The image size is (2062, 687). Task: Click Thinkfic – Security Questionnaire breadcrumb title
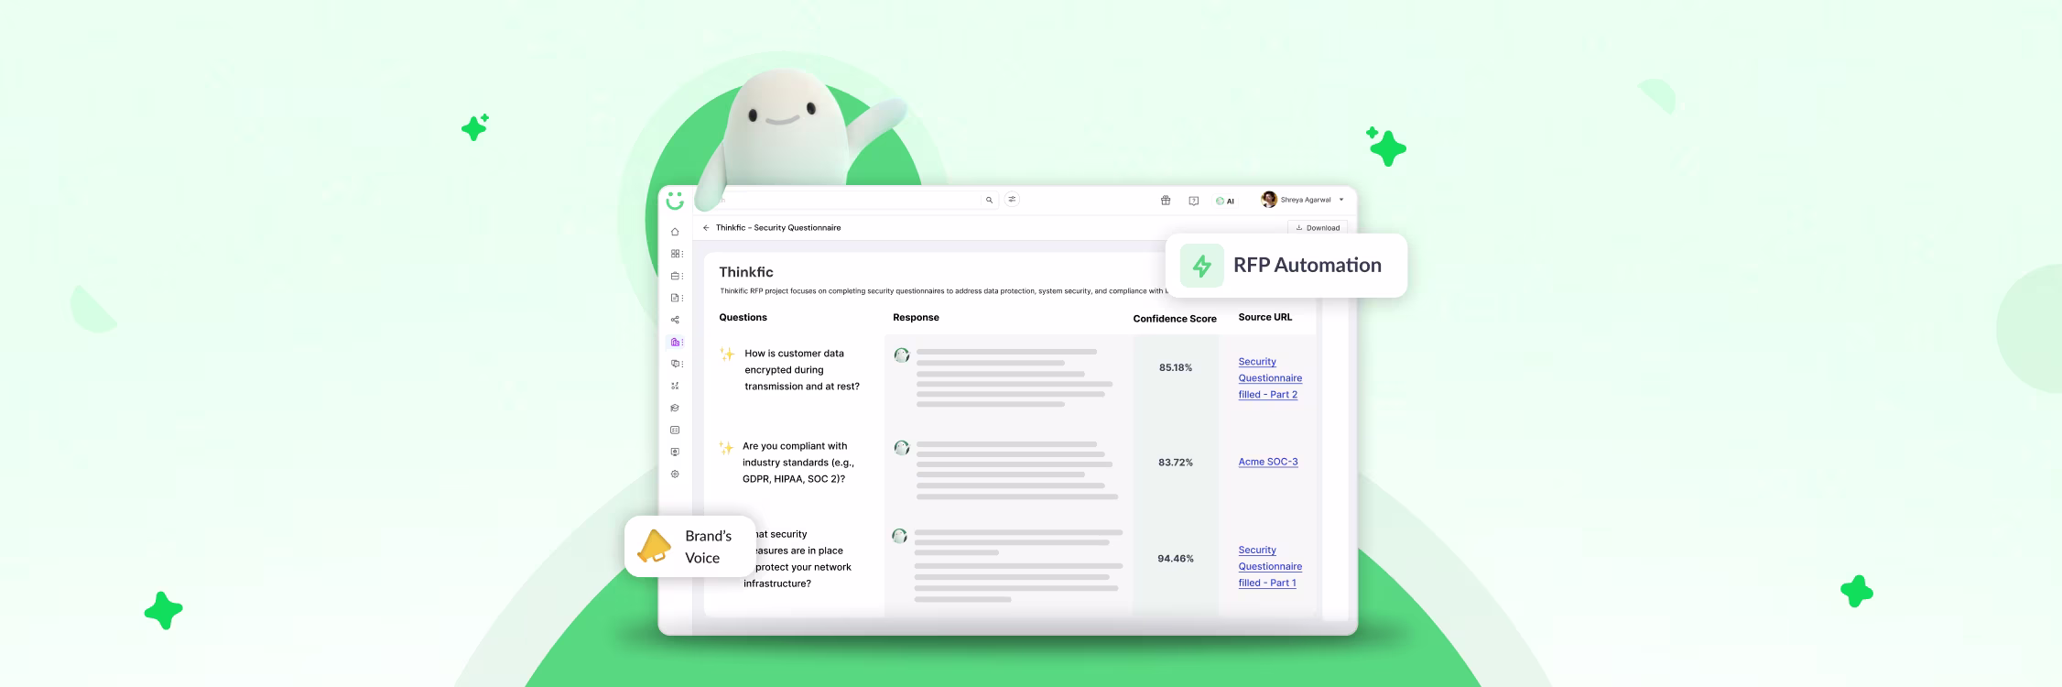778,227
